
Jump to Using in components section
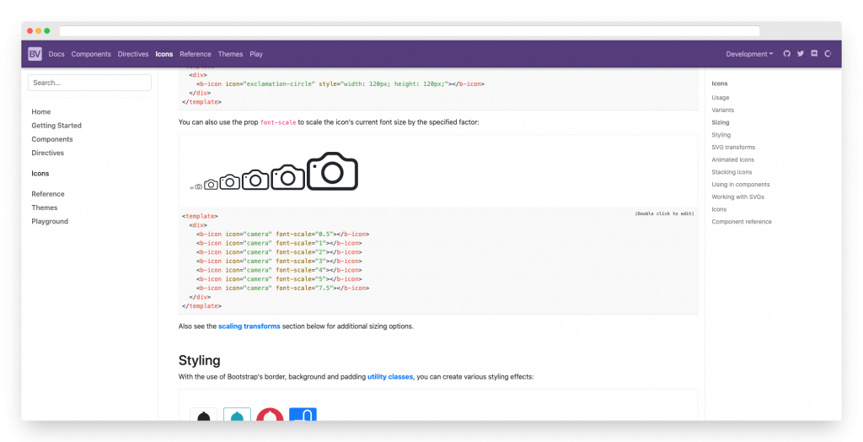(x=740, y=185)
